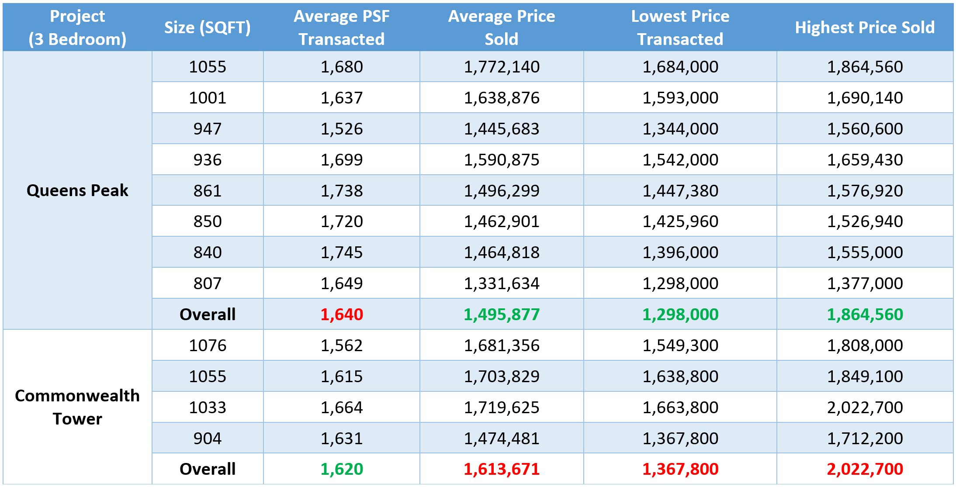
Task: Click lowest price 1,593,000
Action: 680,97
